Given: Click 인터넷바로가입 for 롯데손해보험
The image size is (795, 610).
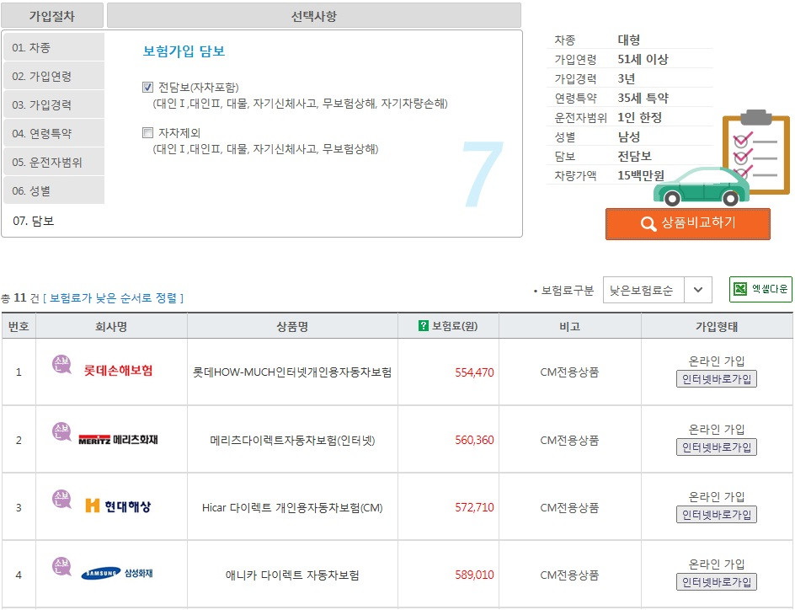Looking at the screenshot, I should click(717, 379).
